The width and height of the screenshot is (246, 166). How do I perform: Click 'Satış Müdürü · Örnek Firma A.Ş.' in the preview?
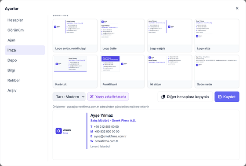[x=113, y=121]
